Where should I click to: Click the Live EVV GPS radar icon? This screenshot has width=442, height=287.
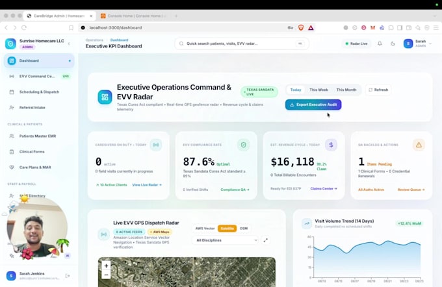pos(104,234)
